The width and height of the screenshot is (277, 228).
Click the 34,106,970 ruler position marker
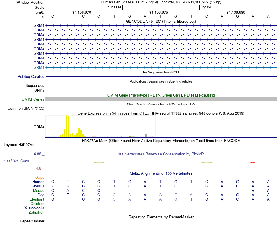pyautogui.click(x=82, y=12)
